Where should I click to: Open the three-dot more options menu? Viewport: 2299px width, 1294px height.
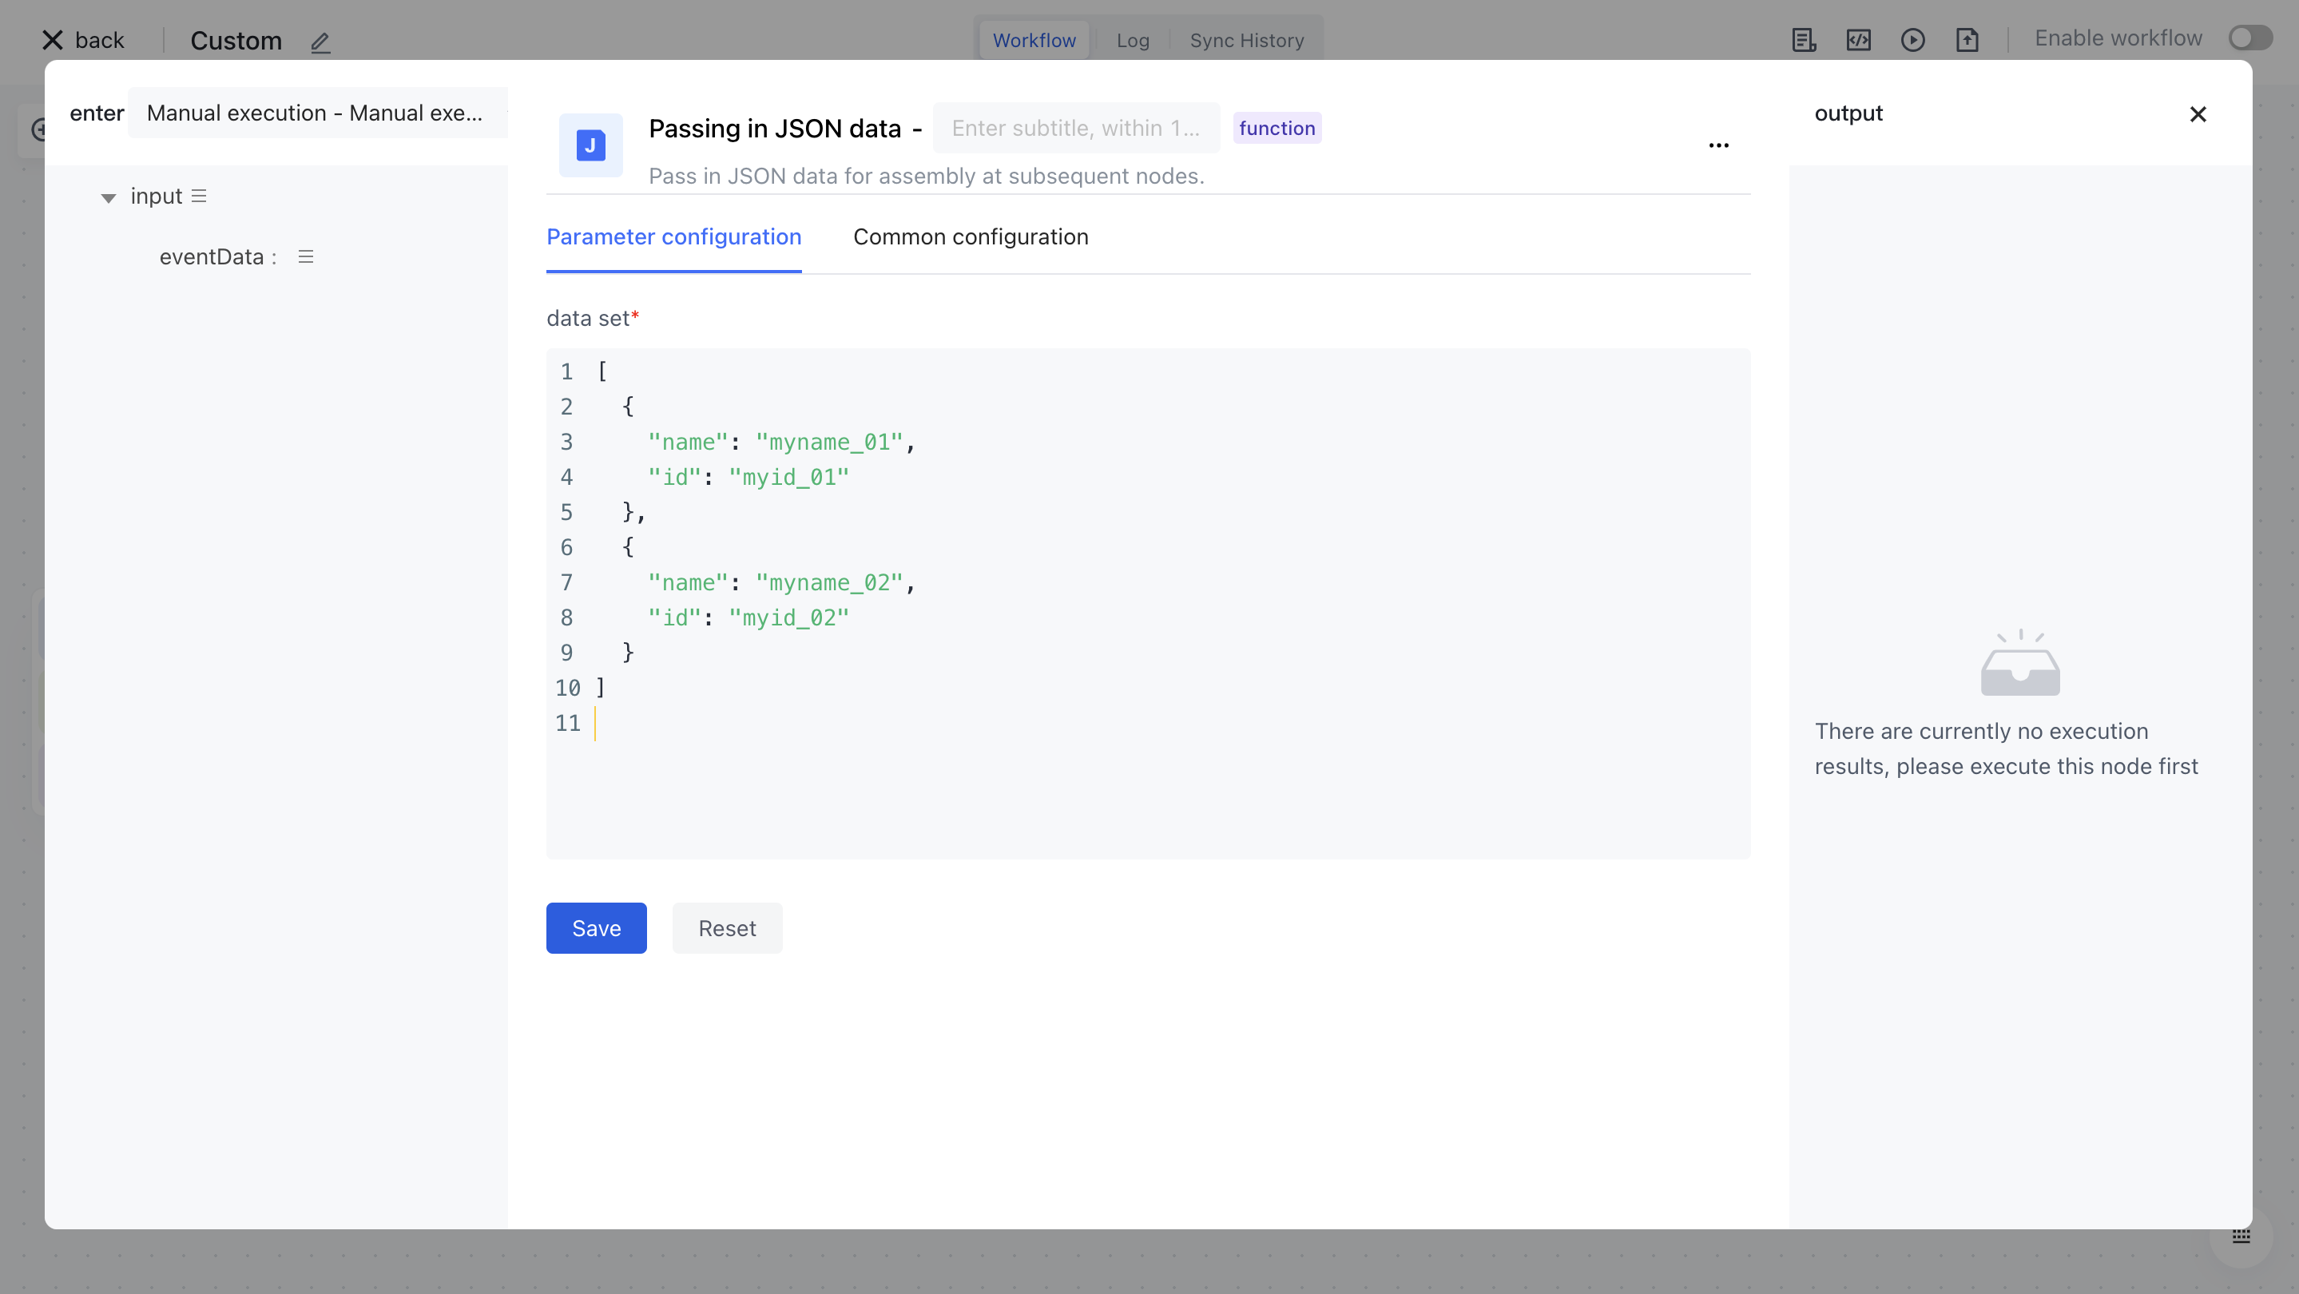[1718, 145]
